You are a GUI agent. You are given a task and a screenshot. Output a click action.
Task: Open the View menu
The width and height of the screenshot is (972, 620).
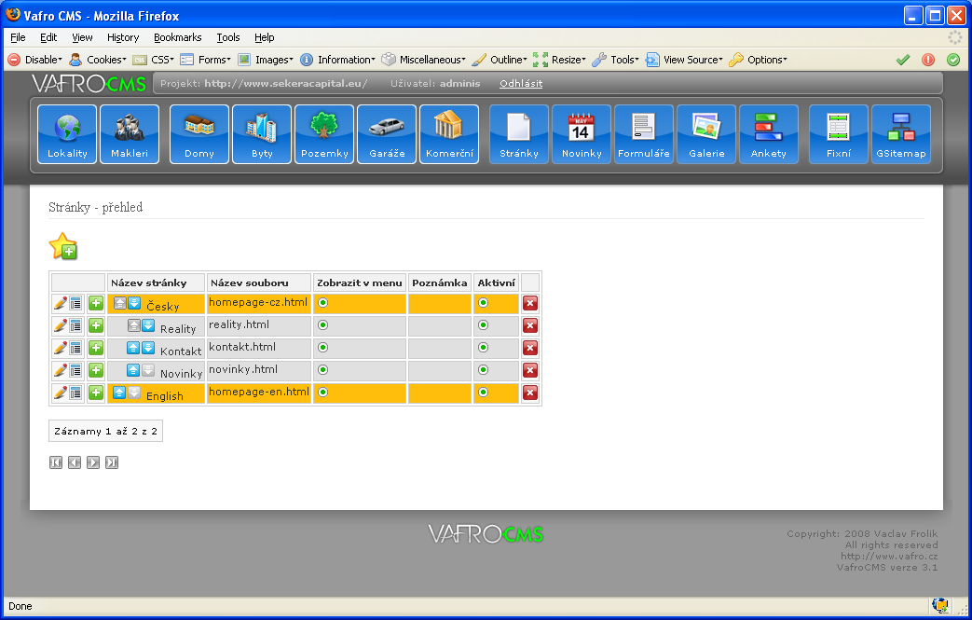tap(82, 37)
